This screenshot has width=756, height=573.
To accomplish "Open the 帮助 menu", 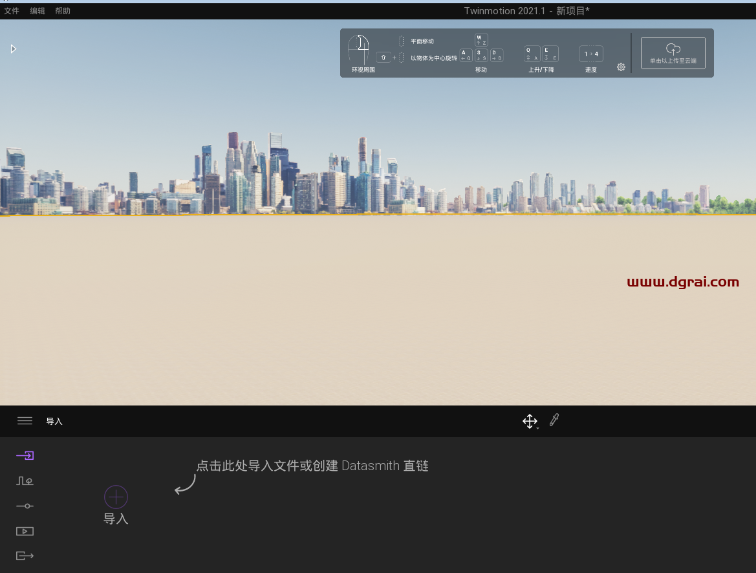I will 63,10.
